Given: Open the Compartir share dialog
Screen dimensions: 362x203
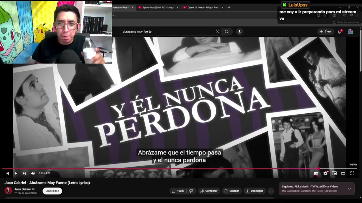Looking at the screenshot, I should pos(209,191).
